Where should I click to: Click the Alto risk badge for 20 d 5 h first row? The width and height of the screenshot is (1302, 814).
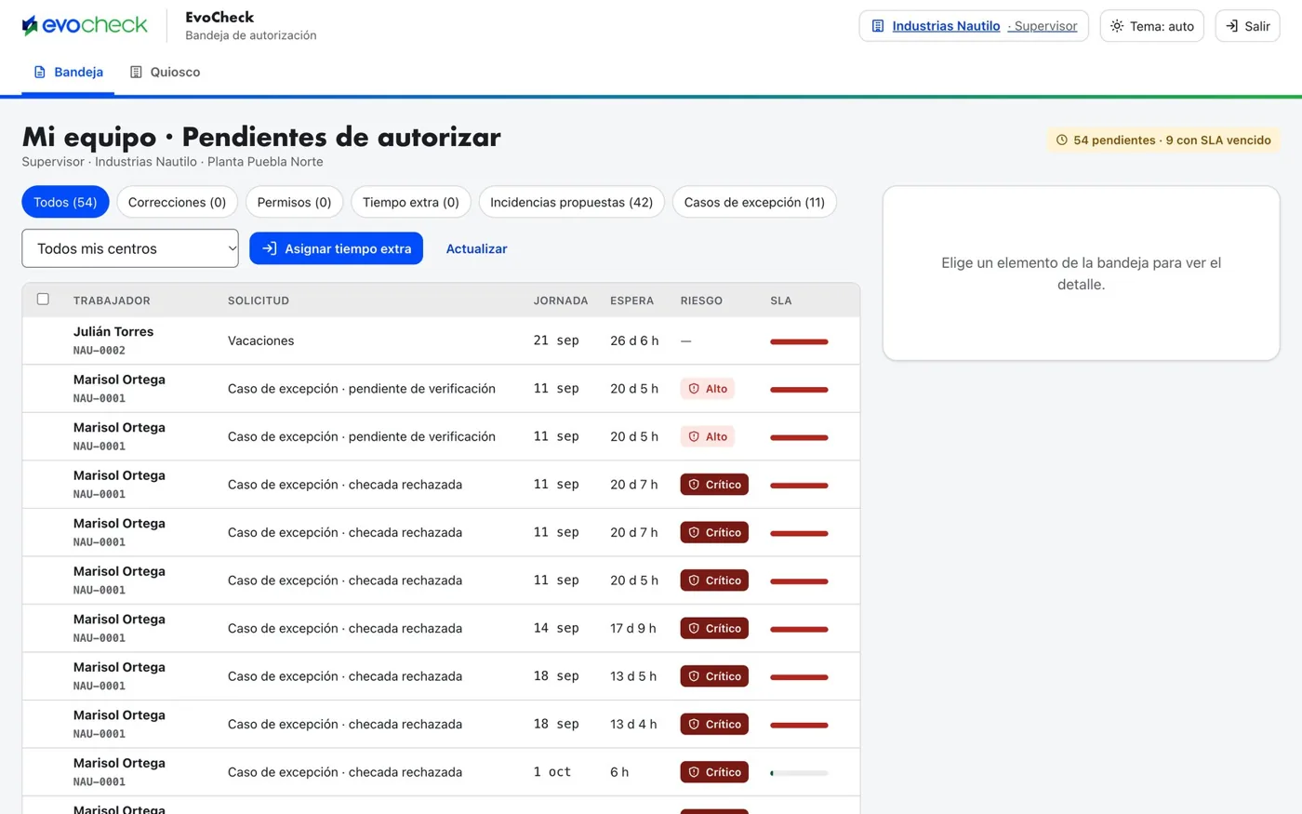click(x=707, y=389)
